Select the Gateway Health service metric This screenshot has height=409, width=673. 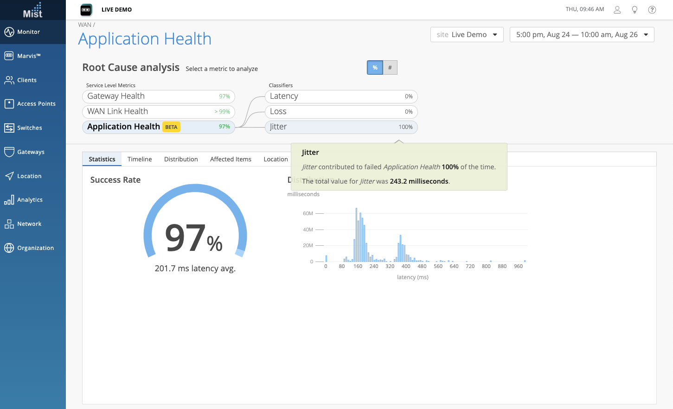(159, 96)
